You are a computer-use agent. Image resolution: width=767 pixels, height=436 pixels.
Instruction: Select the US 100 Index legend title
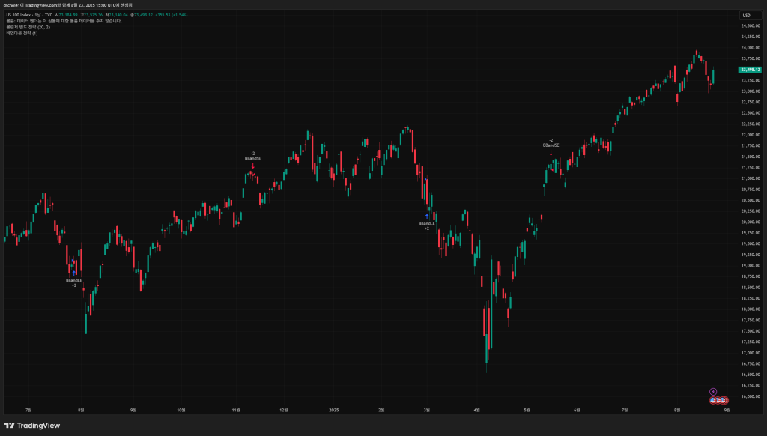[24, 15]
